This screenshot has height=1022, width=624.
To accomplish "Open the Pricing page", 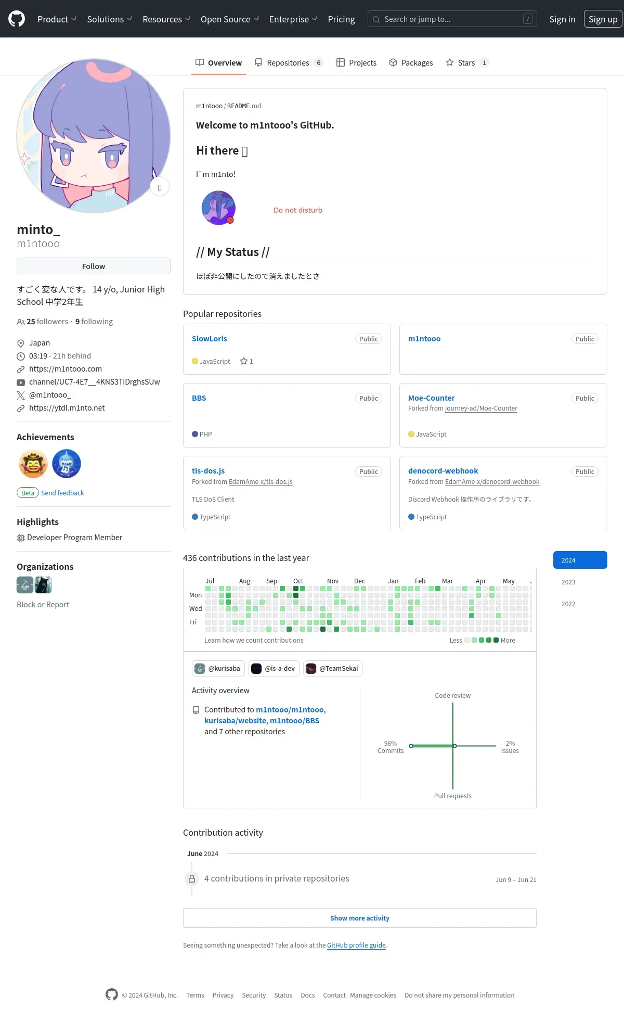I will coord(341,19).
